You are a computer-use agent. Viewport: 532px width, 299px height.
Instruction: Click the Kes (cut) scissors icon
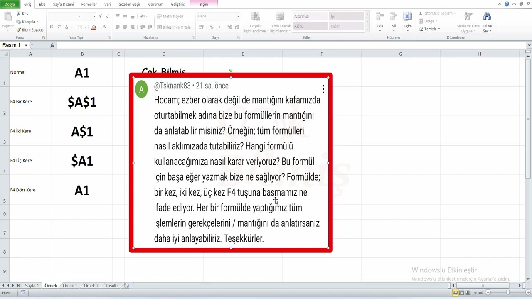click(18, 14)
